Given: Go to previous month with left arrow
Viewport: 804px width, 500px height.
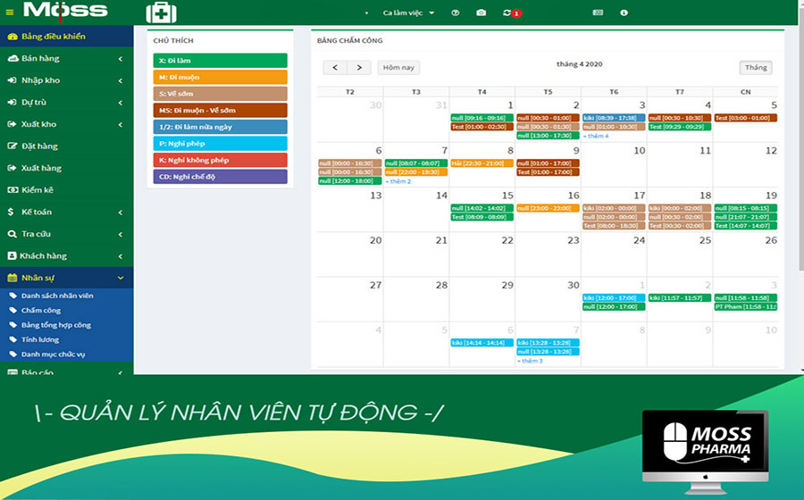Looking at the screenshot, I should pyautogui.click(x=335, y=68).
